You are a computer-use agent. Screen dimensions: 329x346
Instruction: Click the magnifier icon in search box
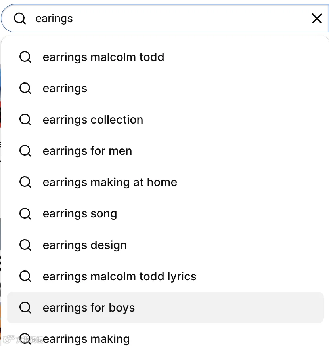coord(20,18)
